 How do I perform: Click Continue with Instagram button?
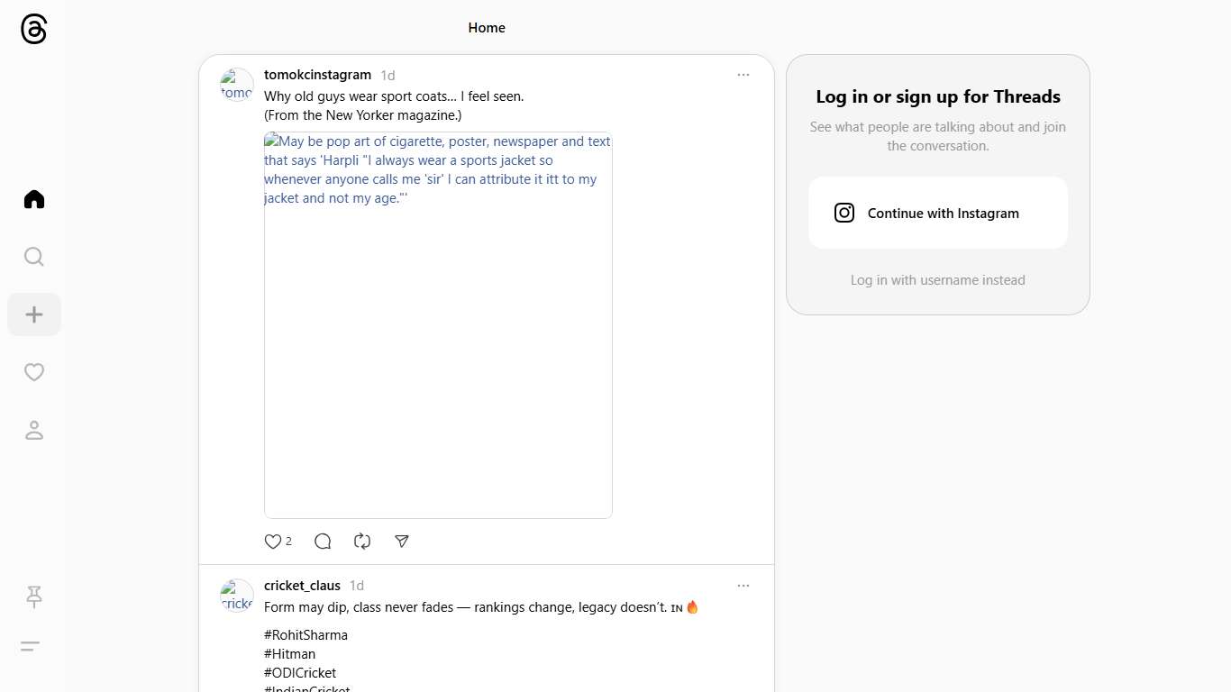click(937, 213)
